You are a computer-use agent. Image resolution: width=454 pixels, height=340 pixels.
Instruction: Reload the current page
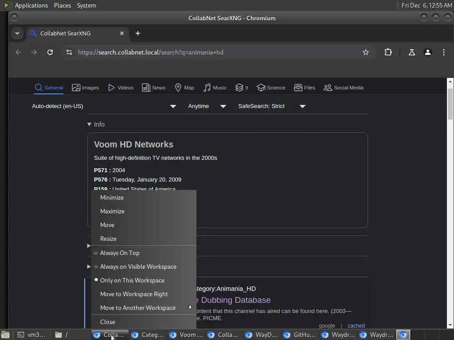click(x=50, y=52)
